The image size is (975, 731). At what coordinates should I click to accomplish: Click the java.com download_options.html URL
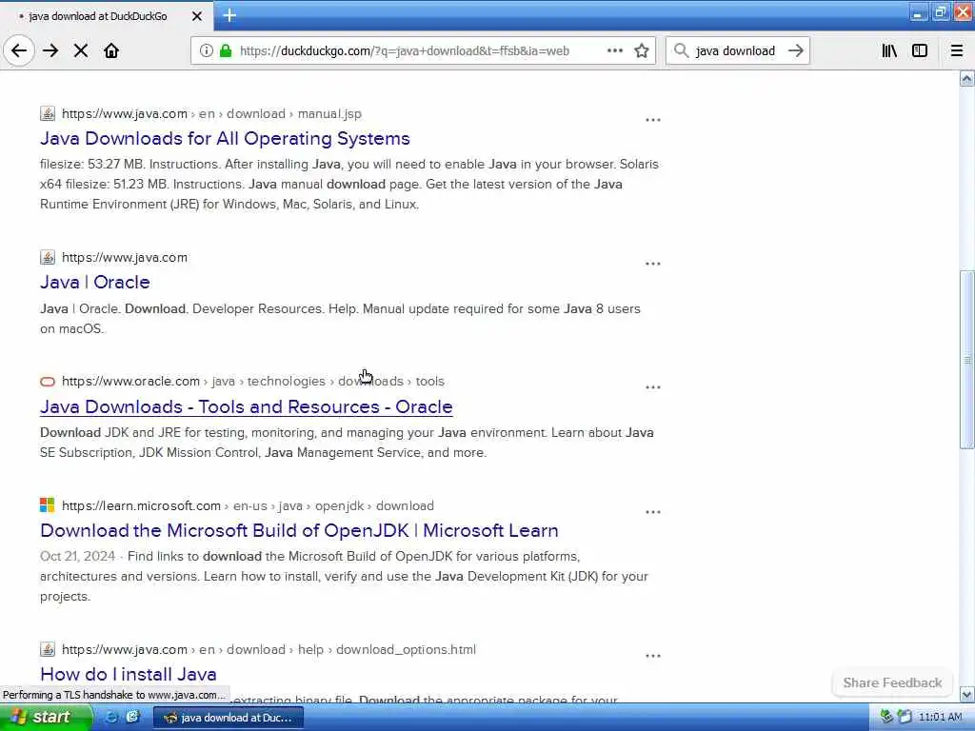coord(269,649)
